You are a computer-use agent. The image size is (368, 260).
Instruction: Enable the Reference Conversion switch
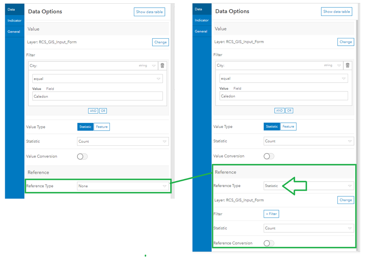click(x=269, y=243)
